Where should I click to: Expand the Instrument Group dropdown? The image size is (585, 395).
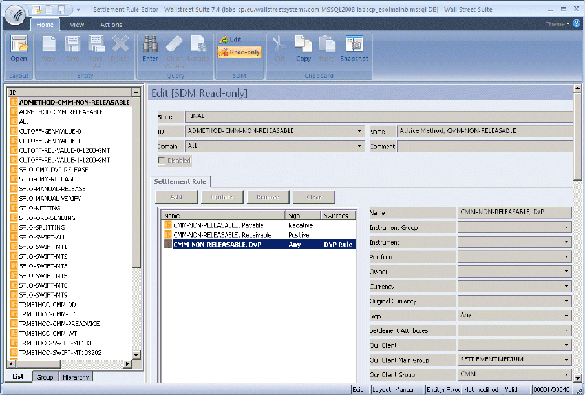tap(566, 227)
